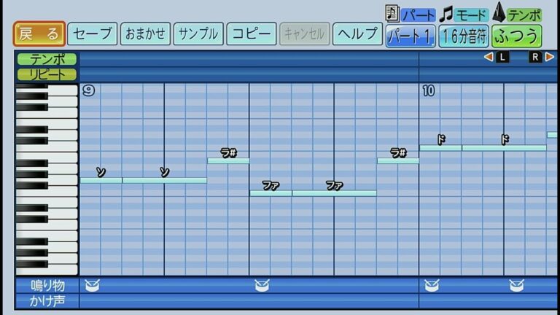
Task: Select the drum icon mid-measure 9
Action: click(x=262, y=285)
